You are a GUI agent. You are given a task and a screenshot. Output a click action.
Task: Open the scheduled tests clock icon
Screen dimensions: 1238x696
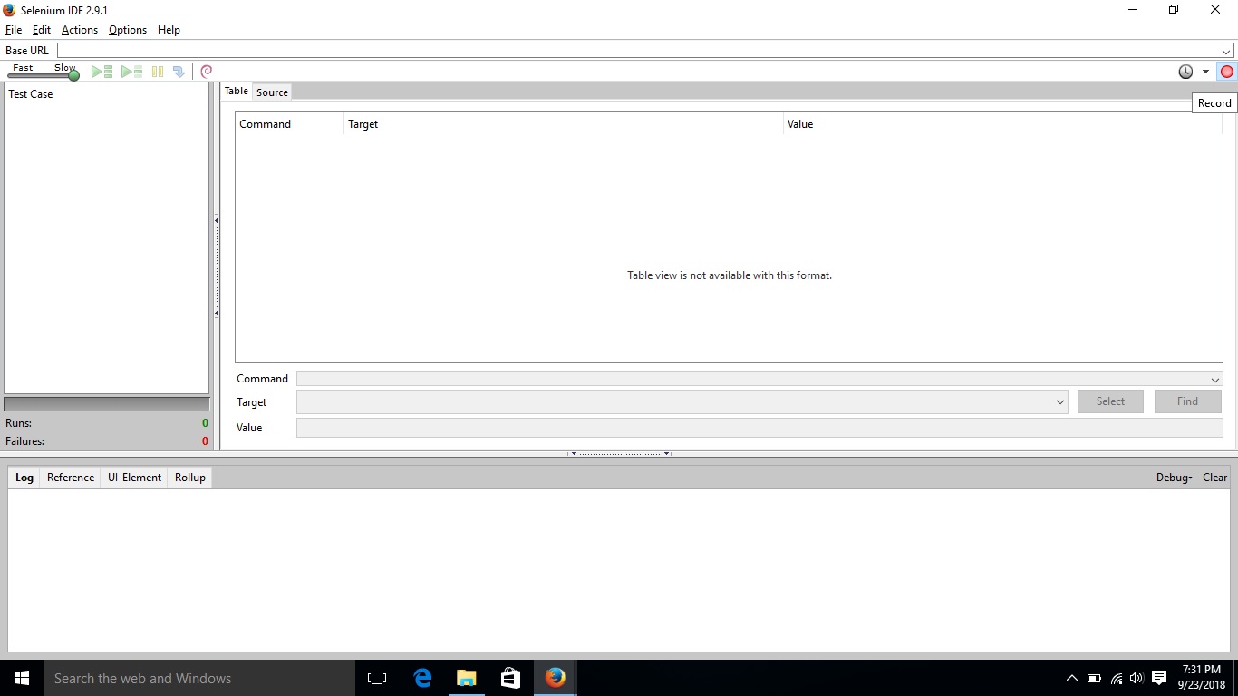coord(1185,71)
